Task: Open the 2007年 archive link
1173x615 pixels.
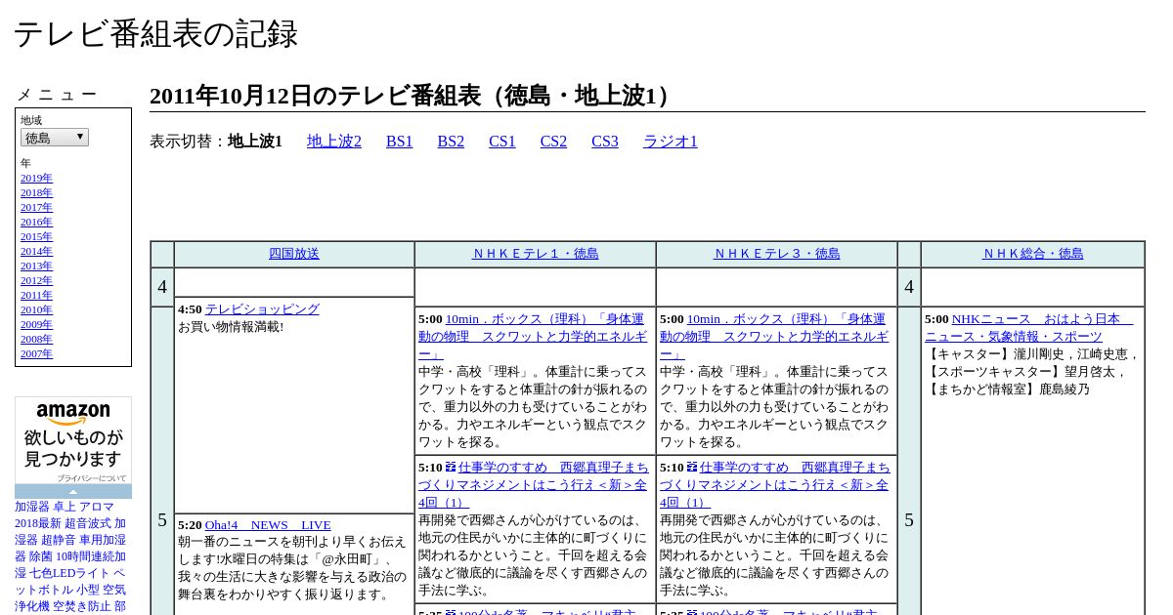Action: pos(36,353)
